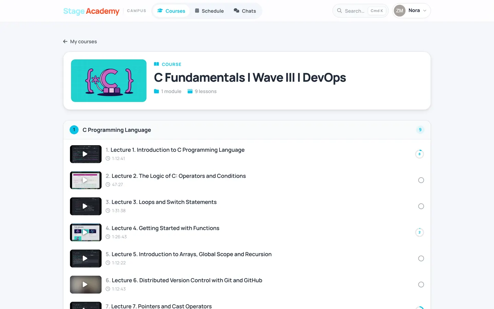The width and height of the screenshot is (494, 309).
Task: Click the clapperboard icon beside 9 lessons
Action: pos(190,91)
